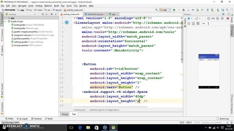
Task: Click Attach debugger to Android process icon
Action: tap(197, 10)
